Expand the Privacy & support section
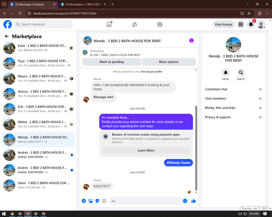This screenshot has width=272, height=217. pyautogui.click(x=233, y=117)
